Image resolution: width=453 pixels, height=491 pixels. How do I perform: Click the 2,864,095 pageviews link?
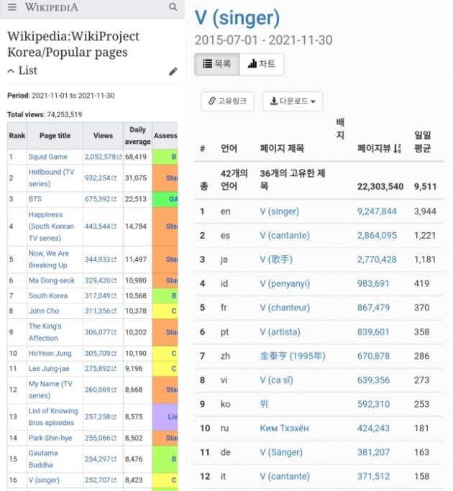tap(377, 235)
